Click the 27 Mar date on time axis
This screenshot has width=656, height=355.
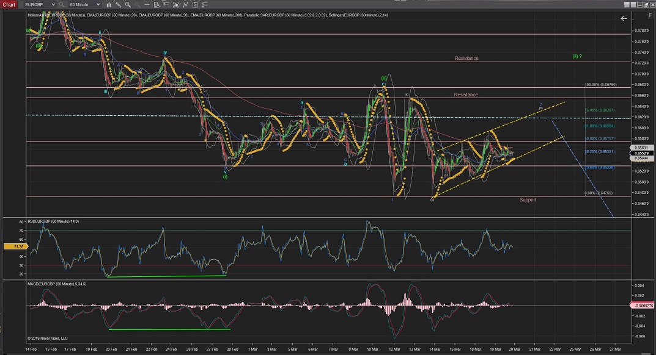tap(615, 349)
